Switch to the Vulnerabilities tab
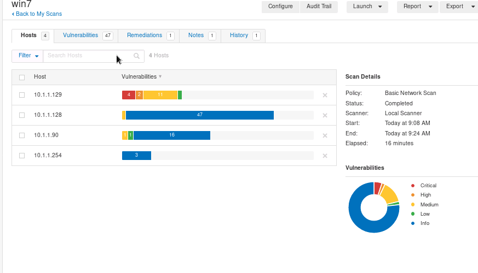478x273 pixels. [x=87, y=36]
